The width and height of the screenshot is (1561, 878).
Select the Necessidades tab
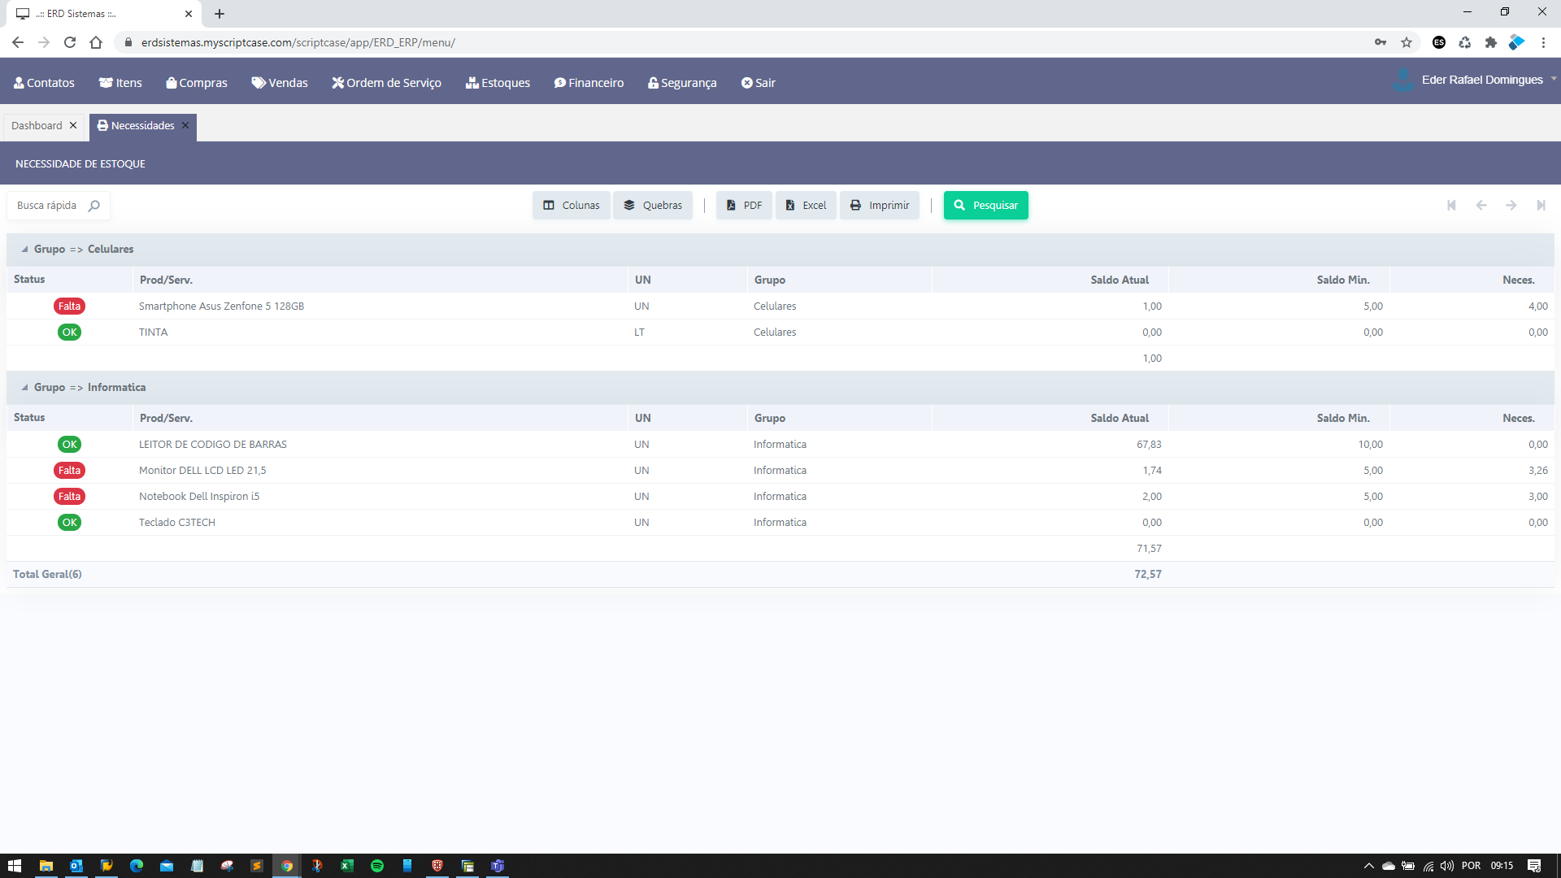tap(136, 126)
